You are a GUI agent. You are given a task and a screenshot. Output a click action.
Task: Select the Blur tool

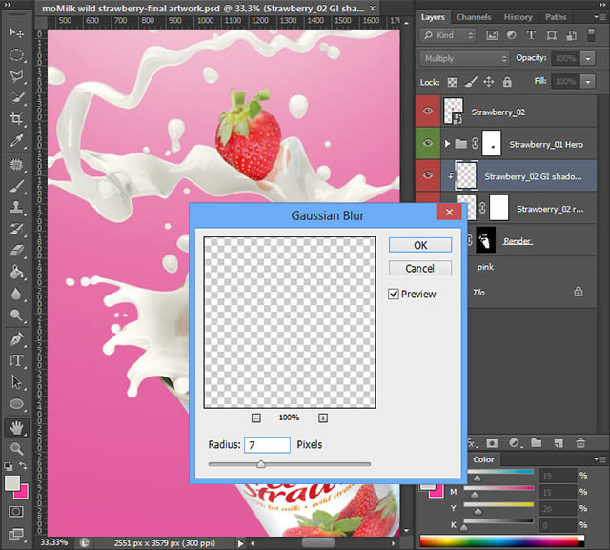pyautogui.click(x=16, y=294)
